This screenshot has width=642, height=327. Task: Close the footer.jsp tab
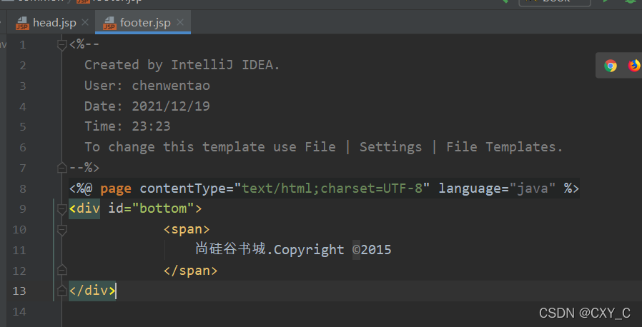point(179,22)
